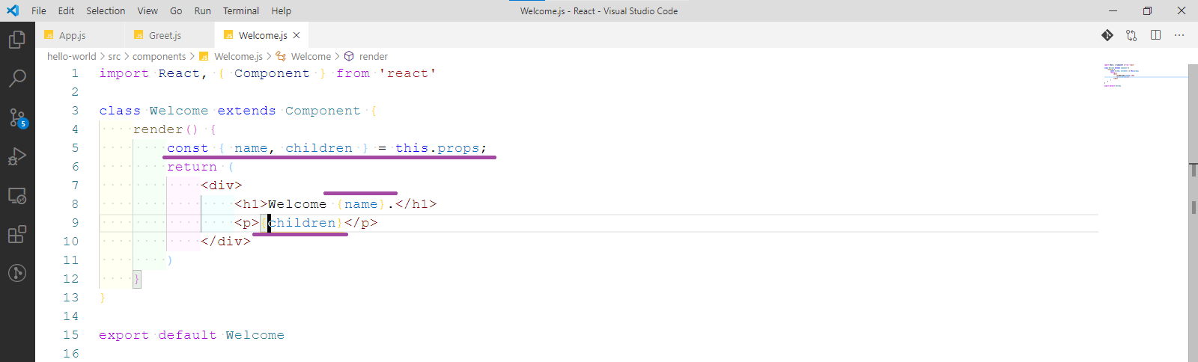Open the Remote Explorer view
The image size is (1198, 362).
coord(17,195)
